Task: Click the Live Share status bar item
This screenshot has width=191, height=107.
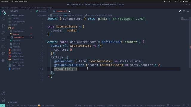Action: 48,106
